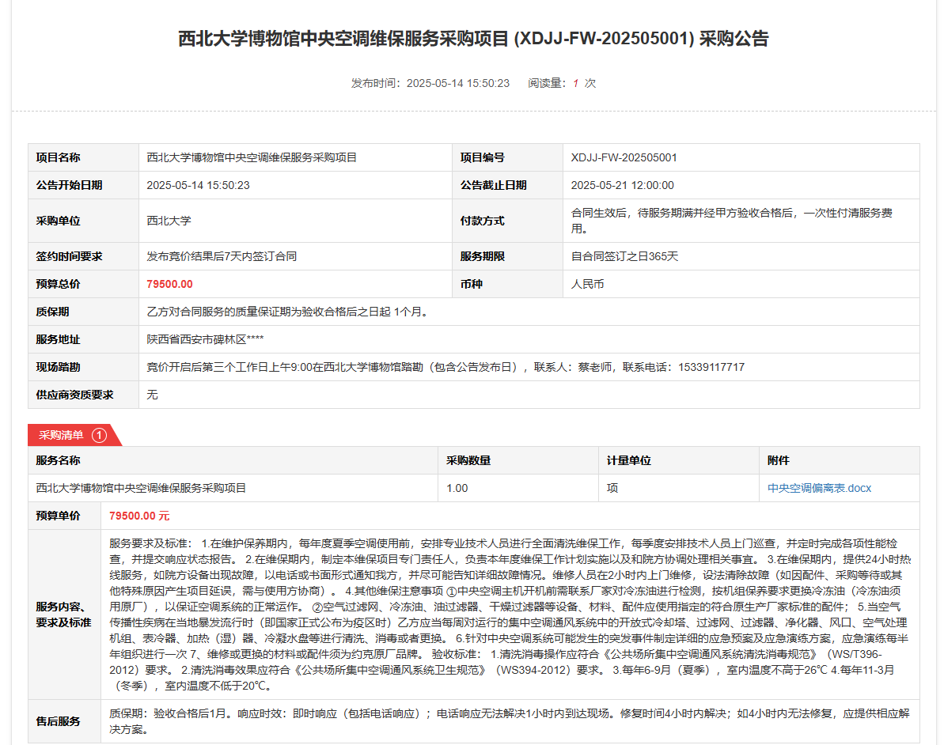
Task: Click the 阅读量 view count text
Action: 561,83
